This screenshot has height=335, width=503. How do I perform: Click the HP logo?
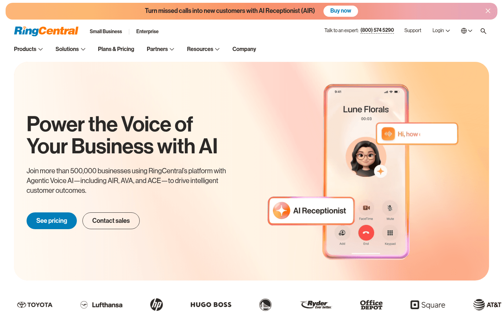pyautogui.click(x=156, y=305)
